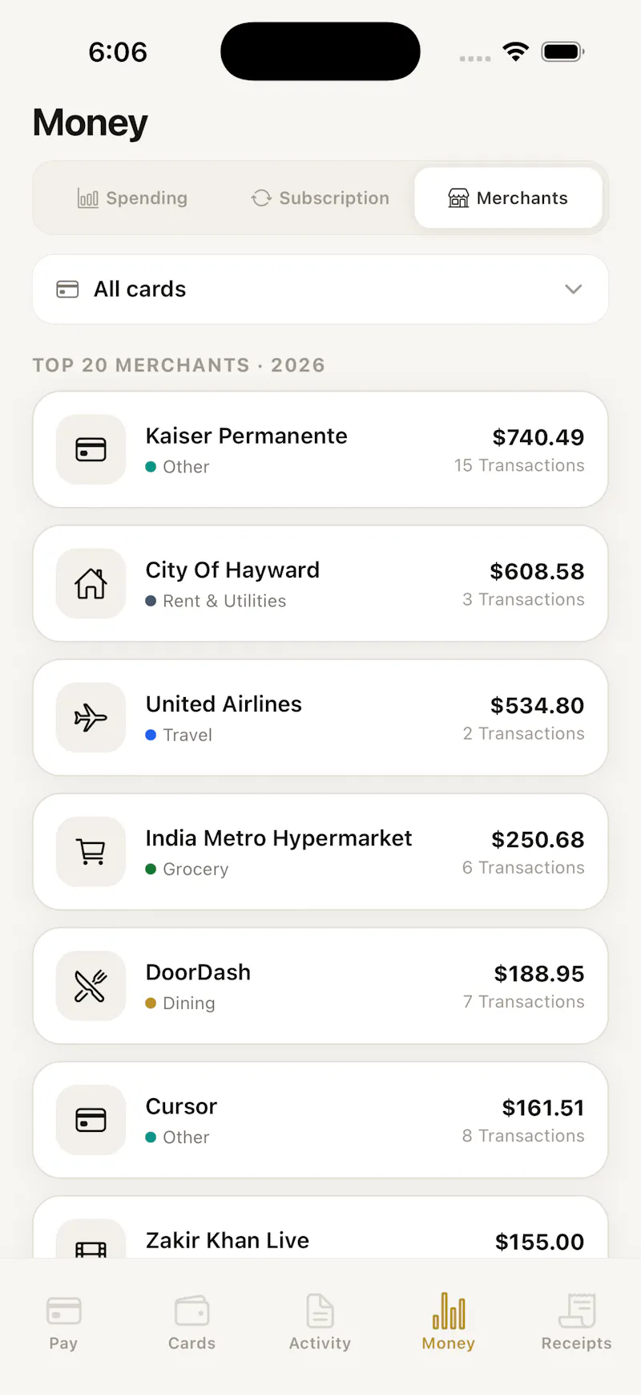Tap the blue Travel category dot
This screenshot has height=1395, width=641.
151,735
